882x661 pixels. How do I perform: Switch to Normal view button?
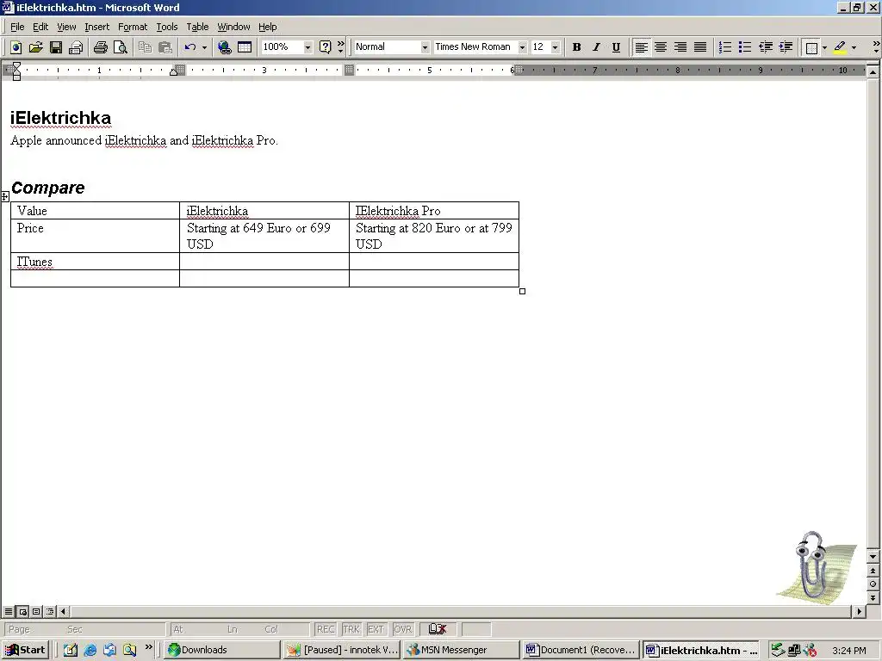[9, 611]
